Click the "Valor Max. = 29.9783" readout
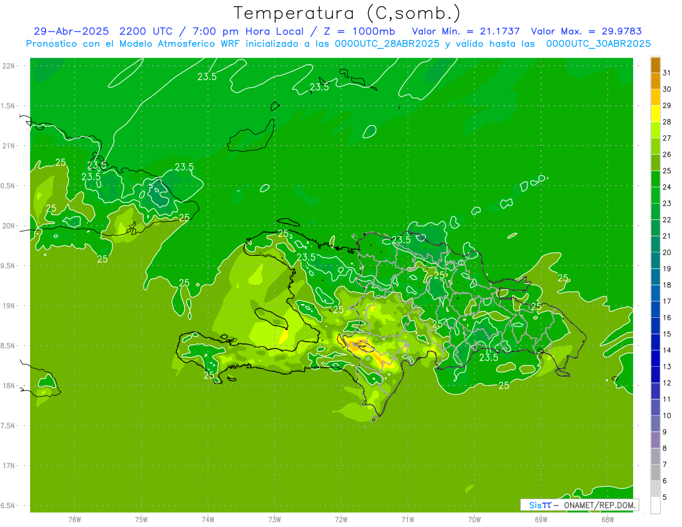The image size is (682, 527). click(x=586, y=31)
